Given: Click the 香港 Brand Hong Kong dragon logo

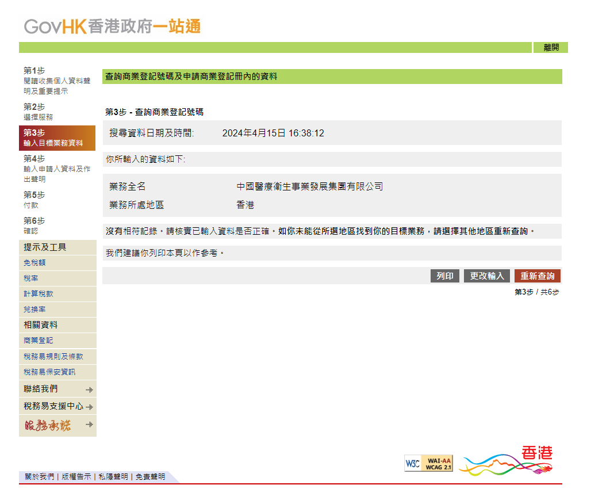Looking at the screenshot, I should tap(507, 461).
